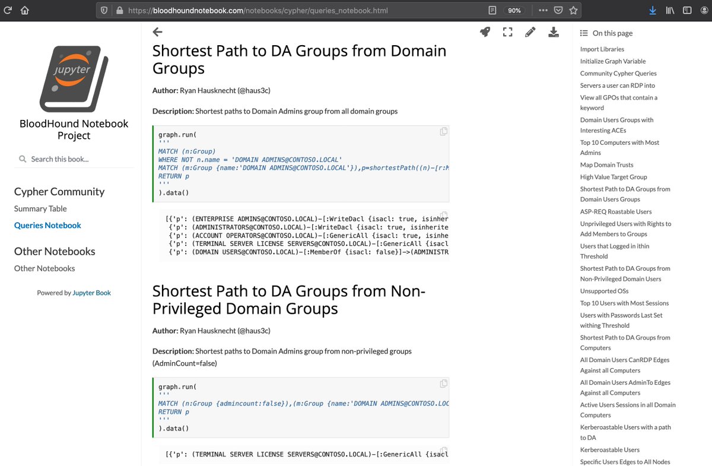
Task: Jump to Initialize Graph Variable section
Action: [613, 61]
